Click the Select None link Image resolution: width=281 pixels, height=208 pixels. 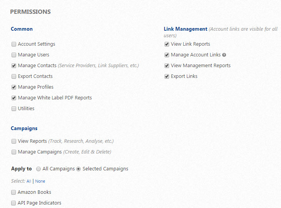tap(40, 181)
